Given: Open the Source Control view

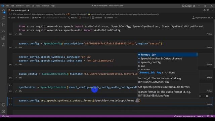Looking at the screenshot, I should (3, 25).
